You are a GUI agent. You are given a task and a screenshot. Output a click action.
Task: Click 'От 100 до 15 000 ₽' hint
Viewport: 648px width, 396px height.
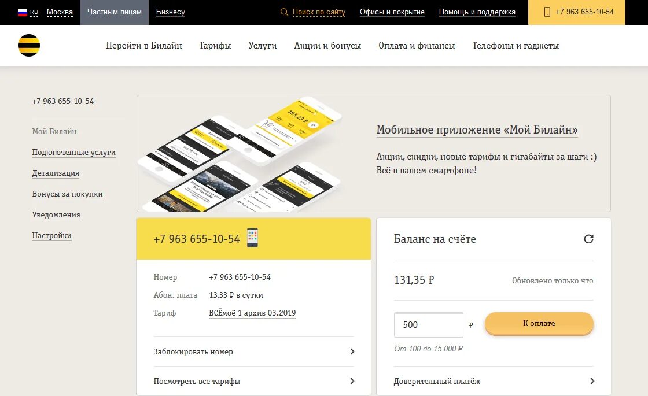coord(428,349)
